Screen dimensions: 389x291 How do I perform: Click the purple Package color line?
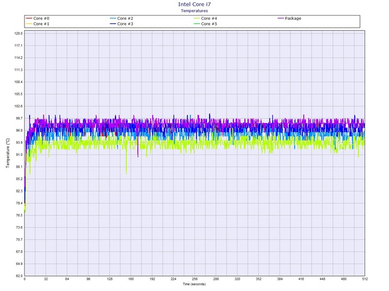pos(280,19)
